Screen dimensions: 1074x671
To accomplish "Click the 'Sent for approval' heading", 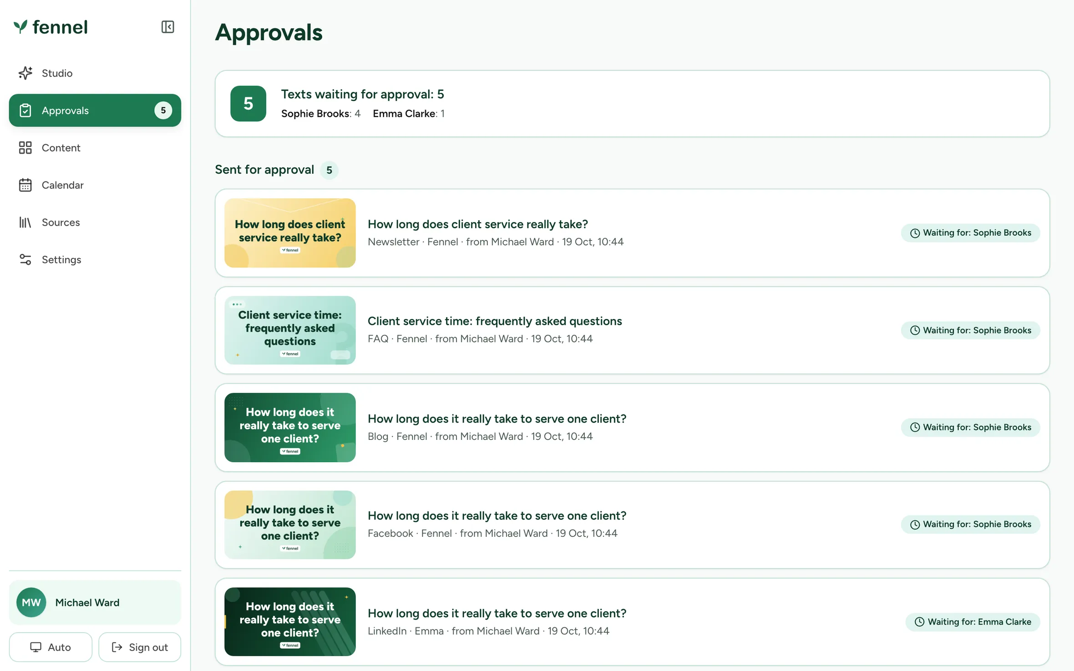I will (x=264, y=170).
